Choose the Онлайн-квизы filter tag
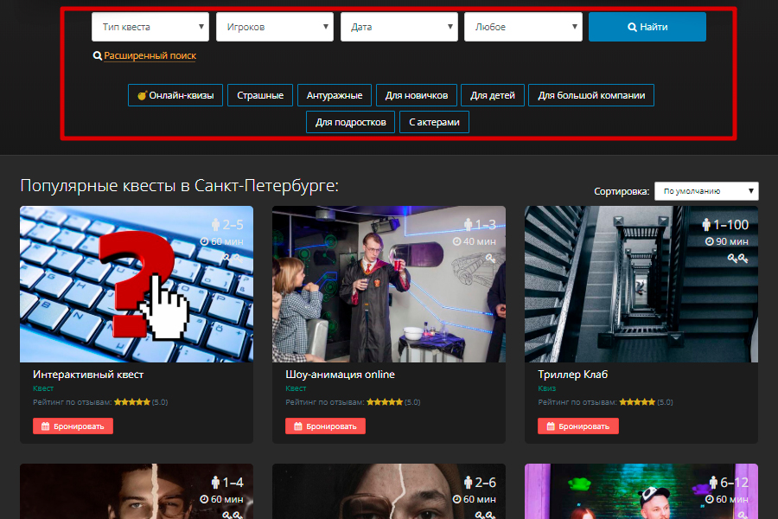The height and width of the screenshot is (519, 778). (x=175, y=95)
